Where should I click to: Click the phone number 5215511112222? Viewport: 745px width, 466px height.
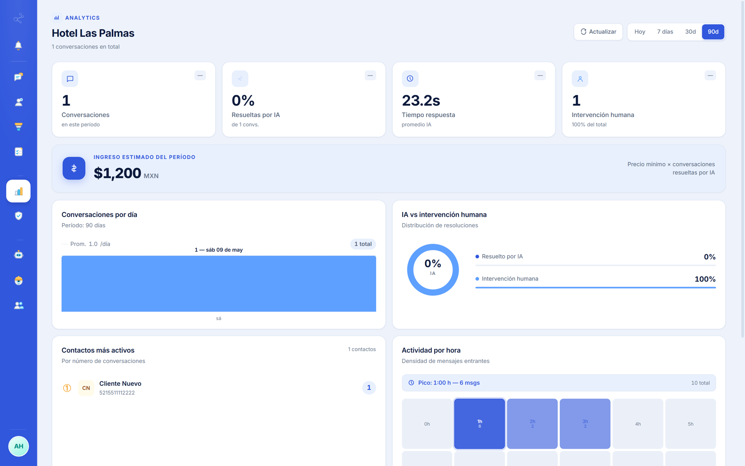coord(117,393)
